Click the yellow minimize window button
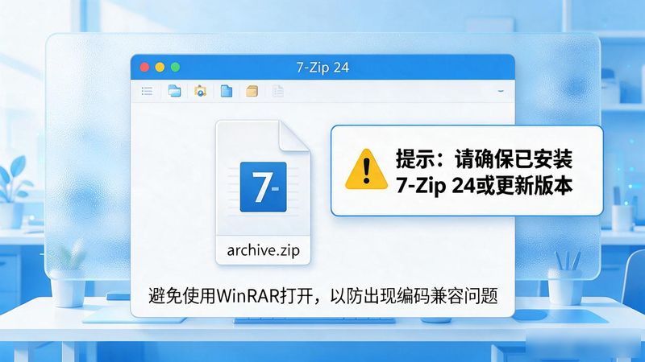The image size is (645, 362). point(160,68)
